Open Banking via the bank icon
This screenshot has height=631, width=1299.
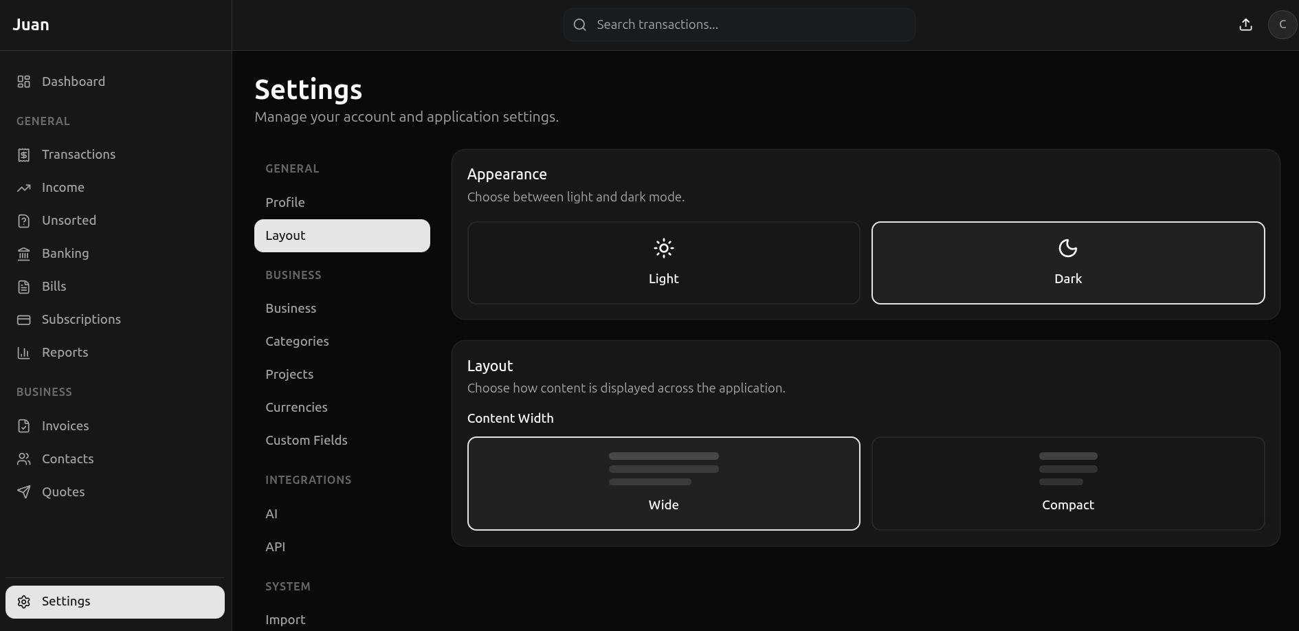pos(24,253)
